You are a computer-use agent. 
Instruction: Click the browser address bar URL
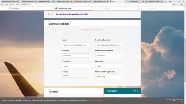point(24,5)
